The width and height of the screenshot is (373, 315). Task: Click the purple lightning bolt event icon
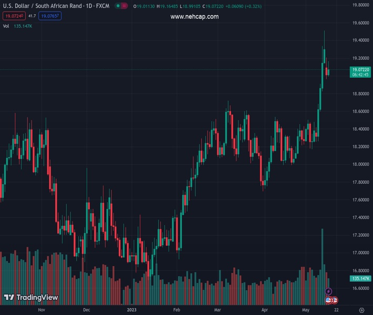click(329, 291)
